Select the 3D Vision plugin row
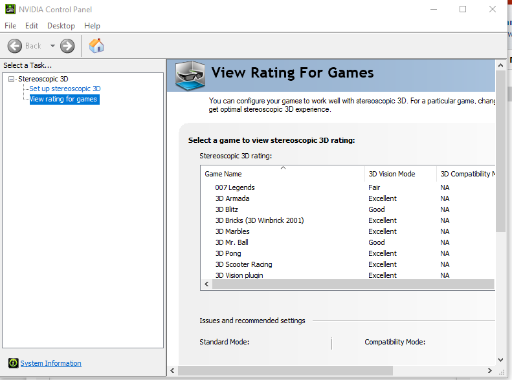 pyautogui.click(x=348, y=275)
